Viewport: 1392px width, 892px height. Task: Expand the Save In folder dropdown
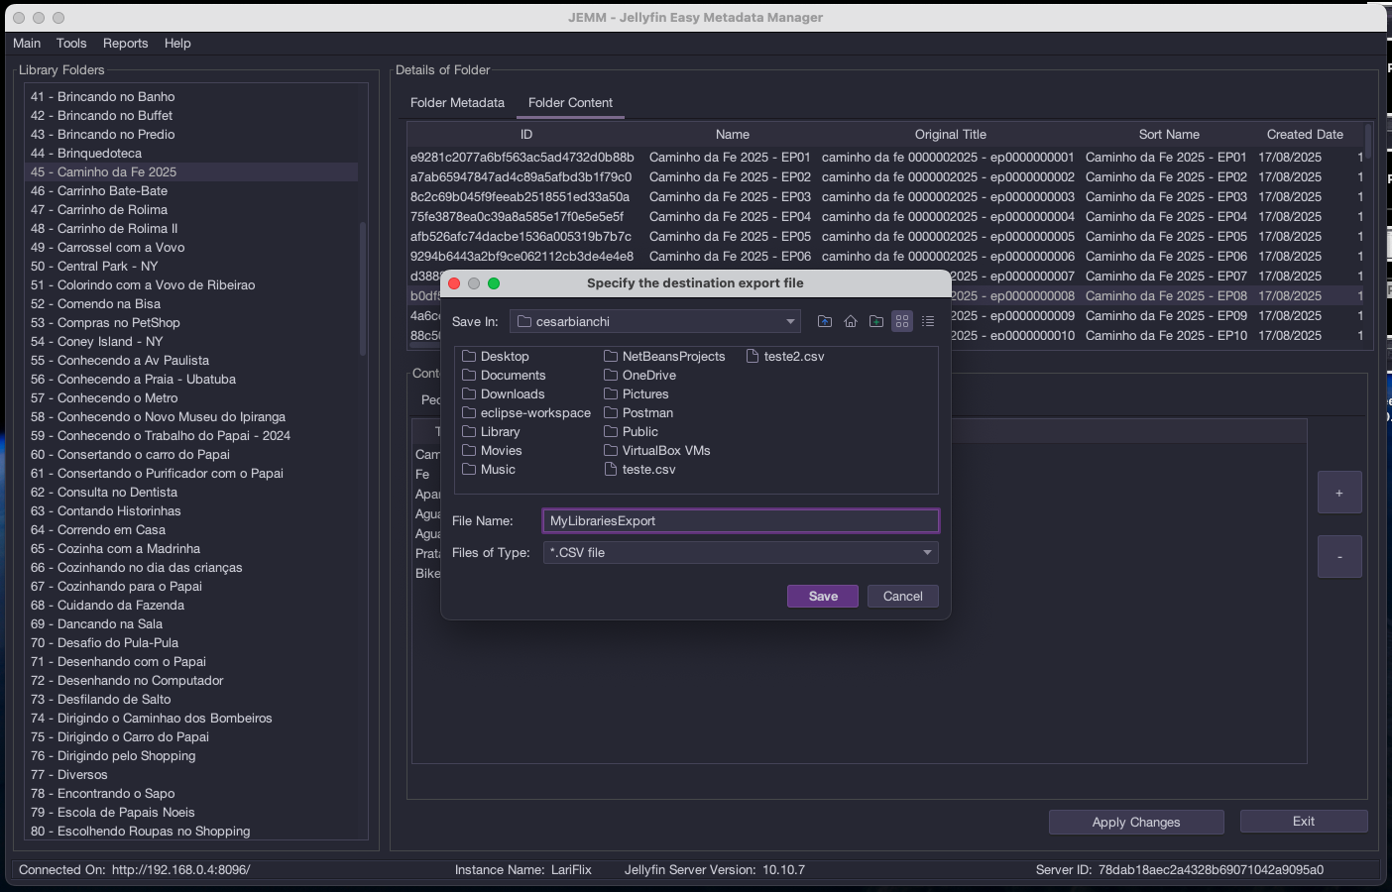coord(790,321)
